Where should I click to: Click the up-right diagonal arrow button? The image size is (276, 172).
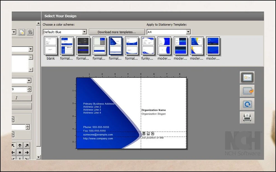27,145
